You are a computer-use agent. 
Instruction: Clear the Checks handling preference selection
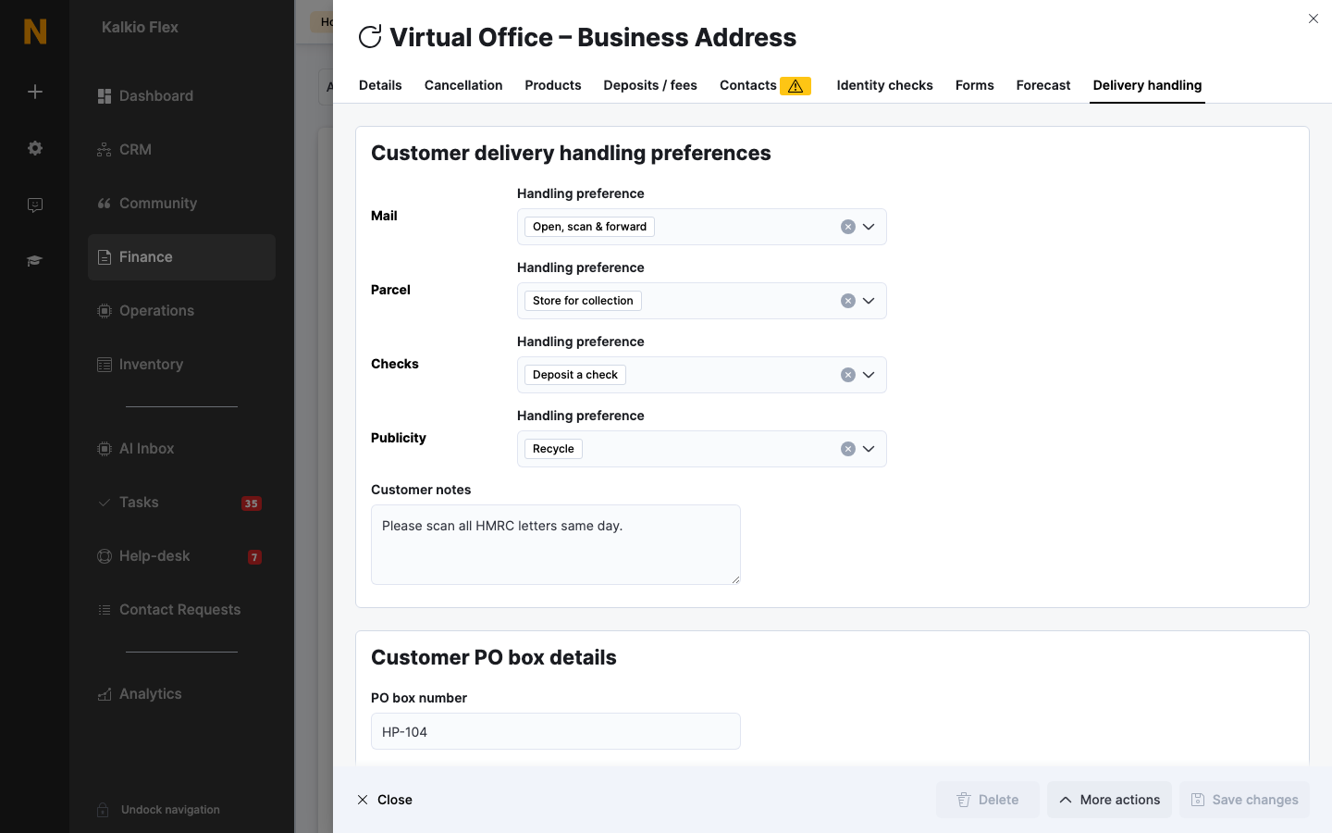[x=847, y=375]
